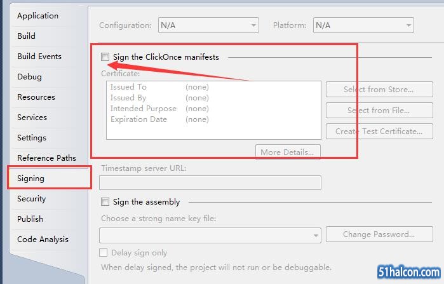Viewport: 444px width, 284px height.
Task: Go to the Publish tab
Action: tap(30, 219)
